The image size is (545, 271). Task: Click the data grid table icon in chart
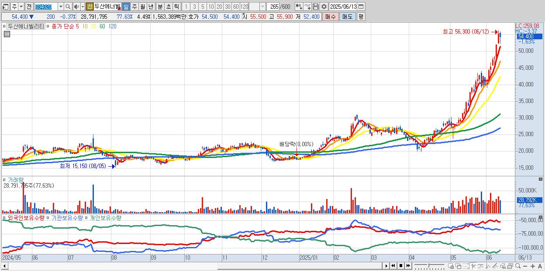[x=7, y=34]
